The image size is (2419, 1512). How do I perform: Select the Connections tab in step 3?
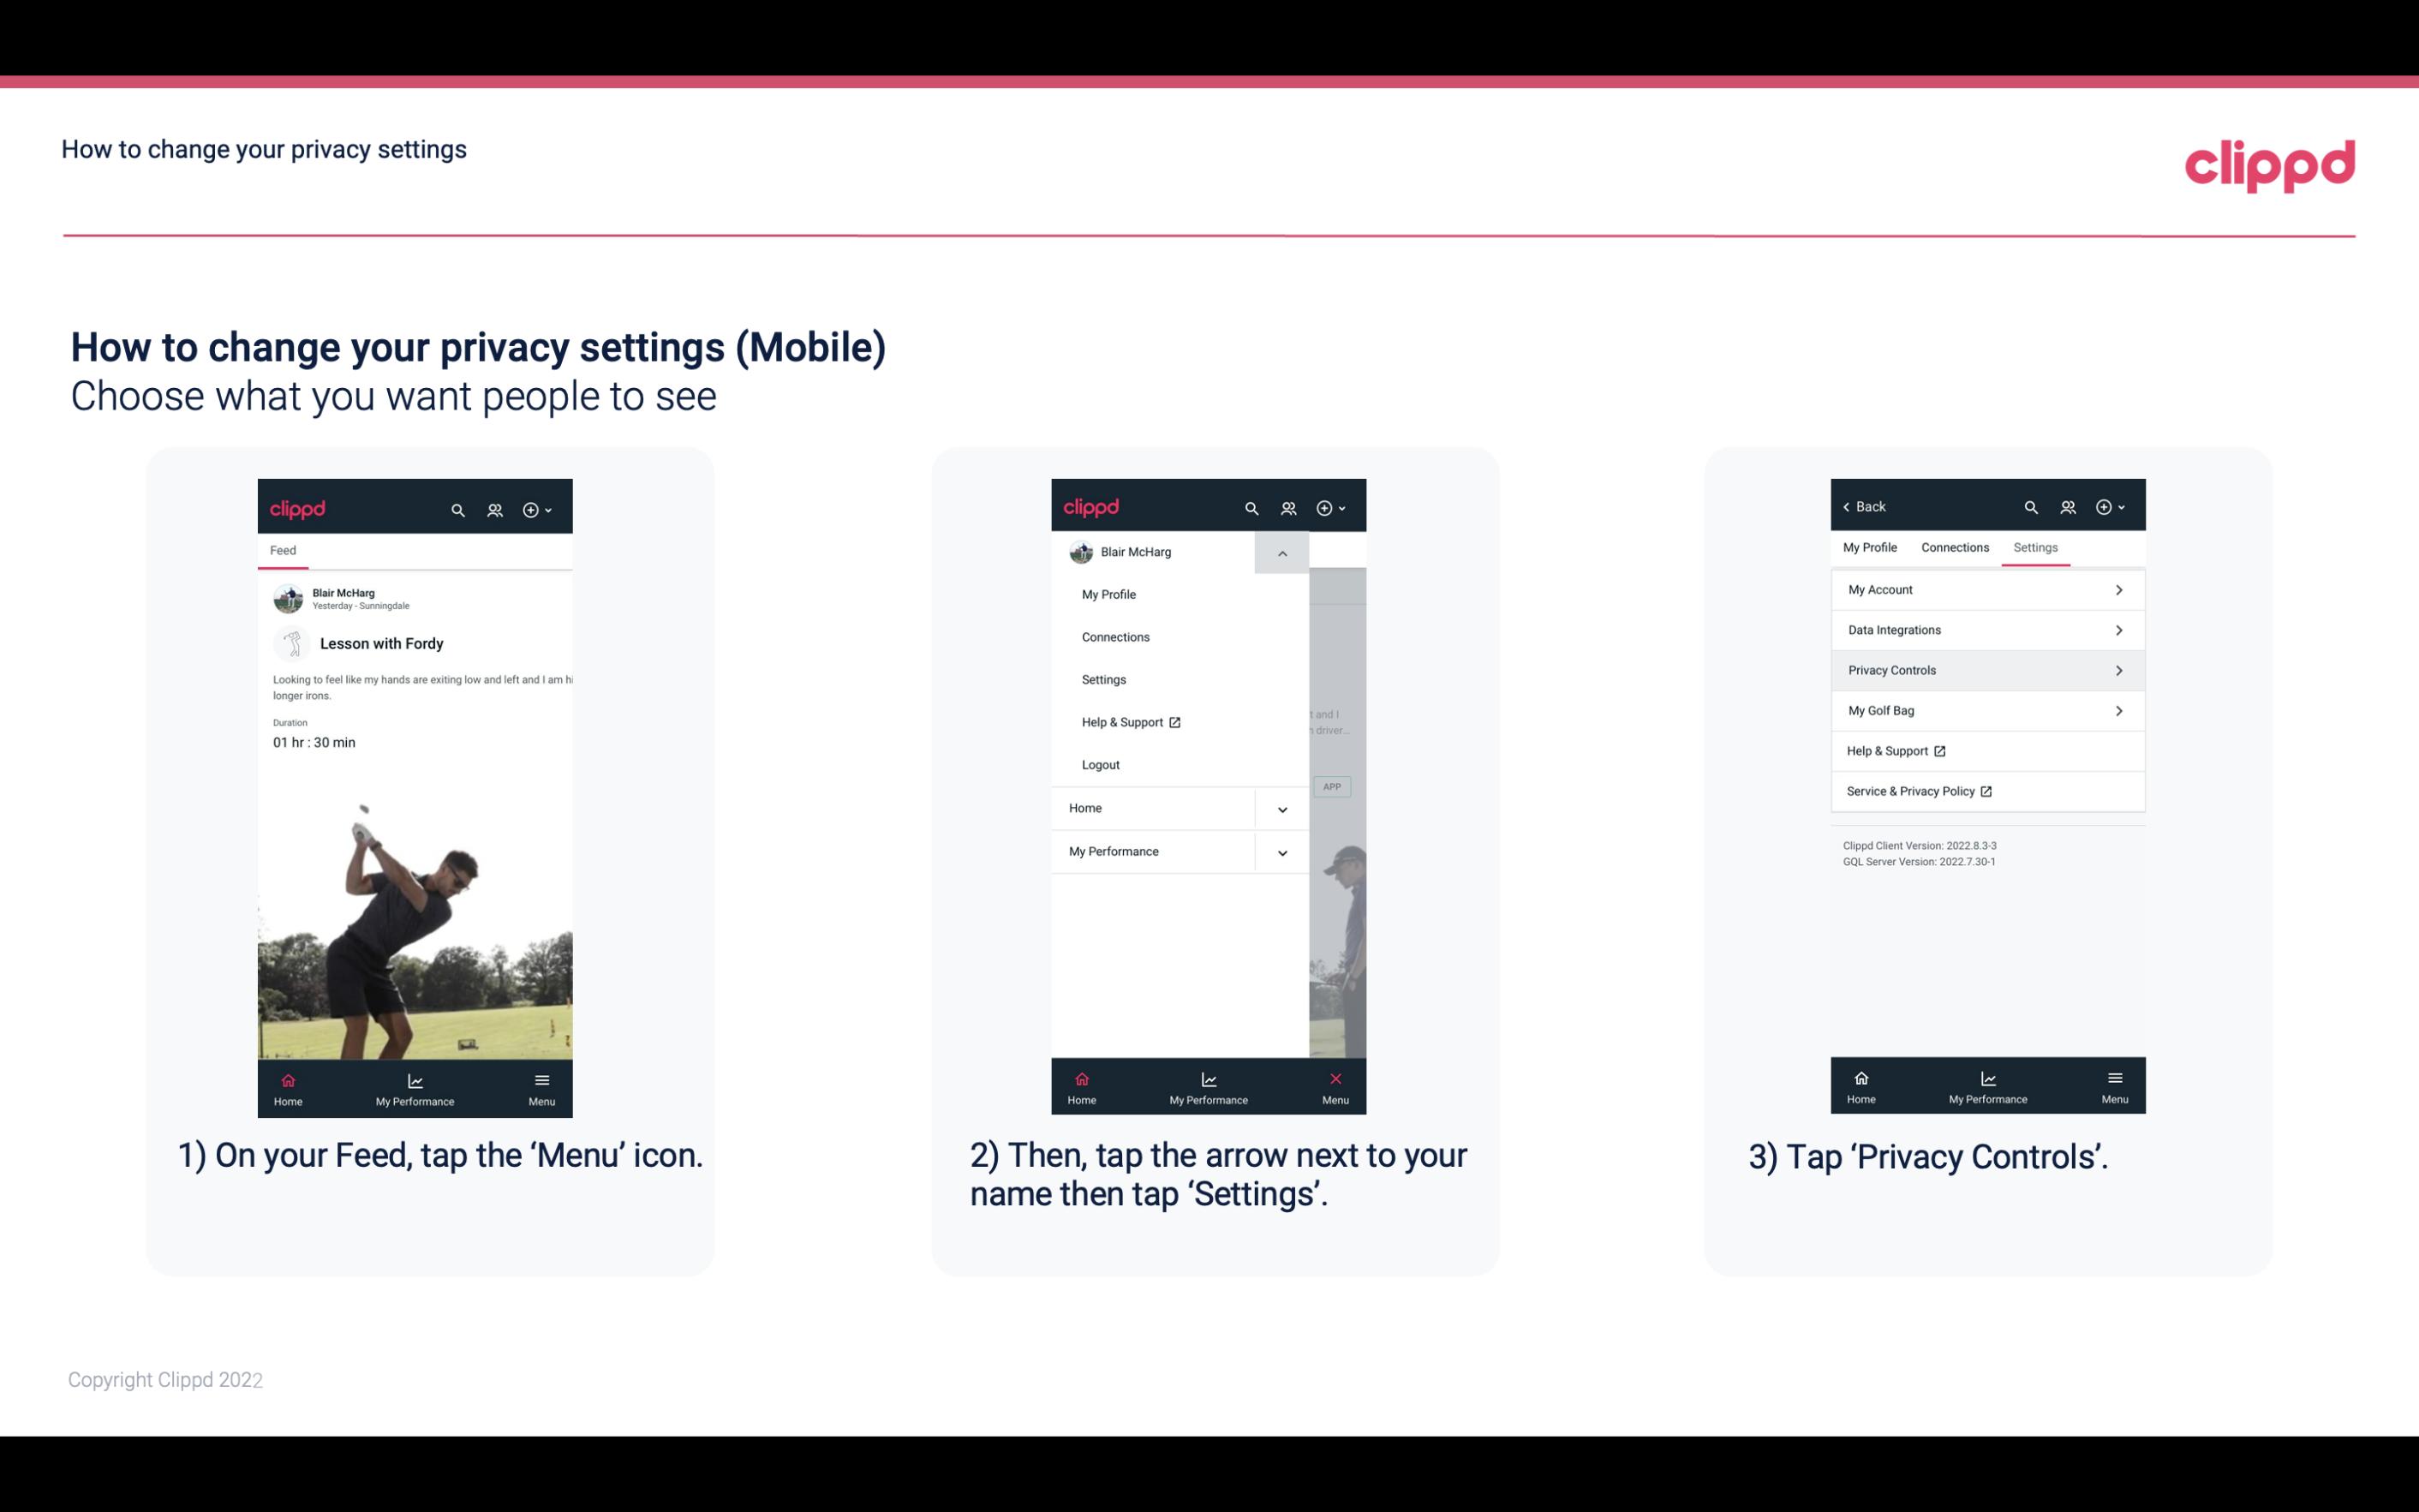1954,547
